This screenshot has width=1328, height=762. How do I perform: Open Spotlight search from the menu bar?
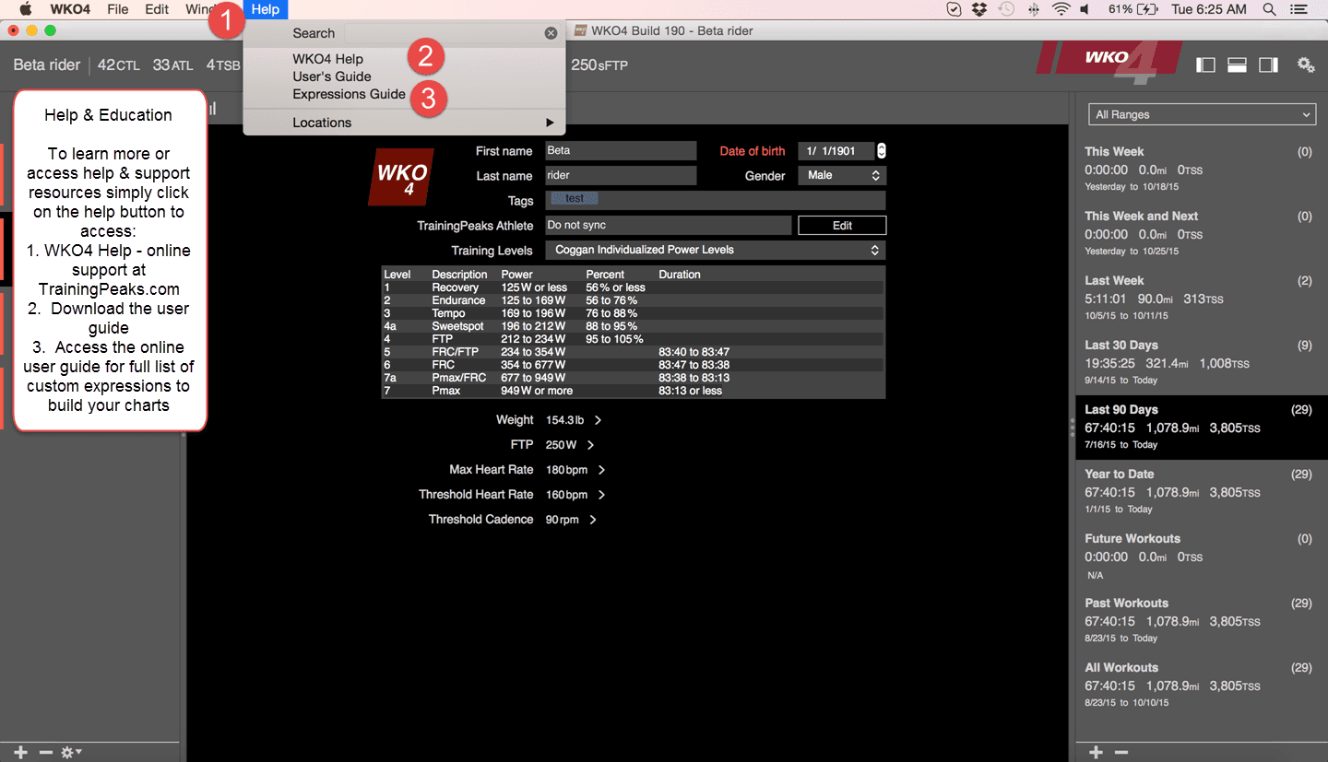point(1270,9)
